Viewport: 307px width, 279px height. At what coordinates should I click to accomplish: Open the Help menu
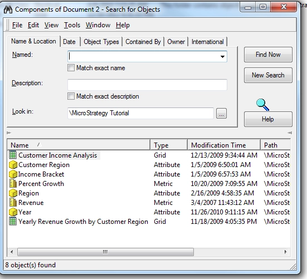[123, 25]
